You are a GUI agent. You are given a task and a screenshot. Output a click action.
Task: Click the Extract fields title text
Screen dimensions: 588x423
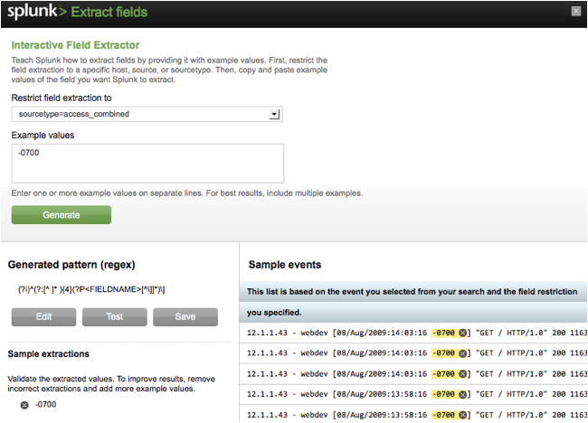(109, 12)
